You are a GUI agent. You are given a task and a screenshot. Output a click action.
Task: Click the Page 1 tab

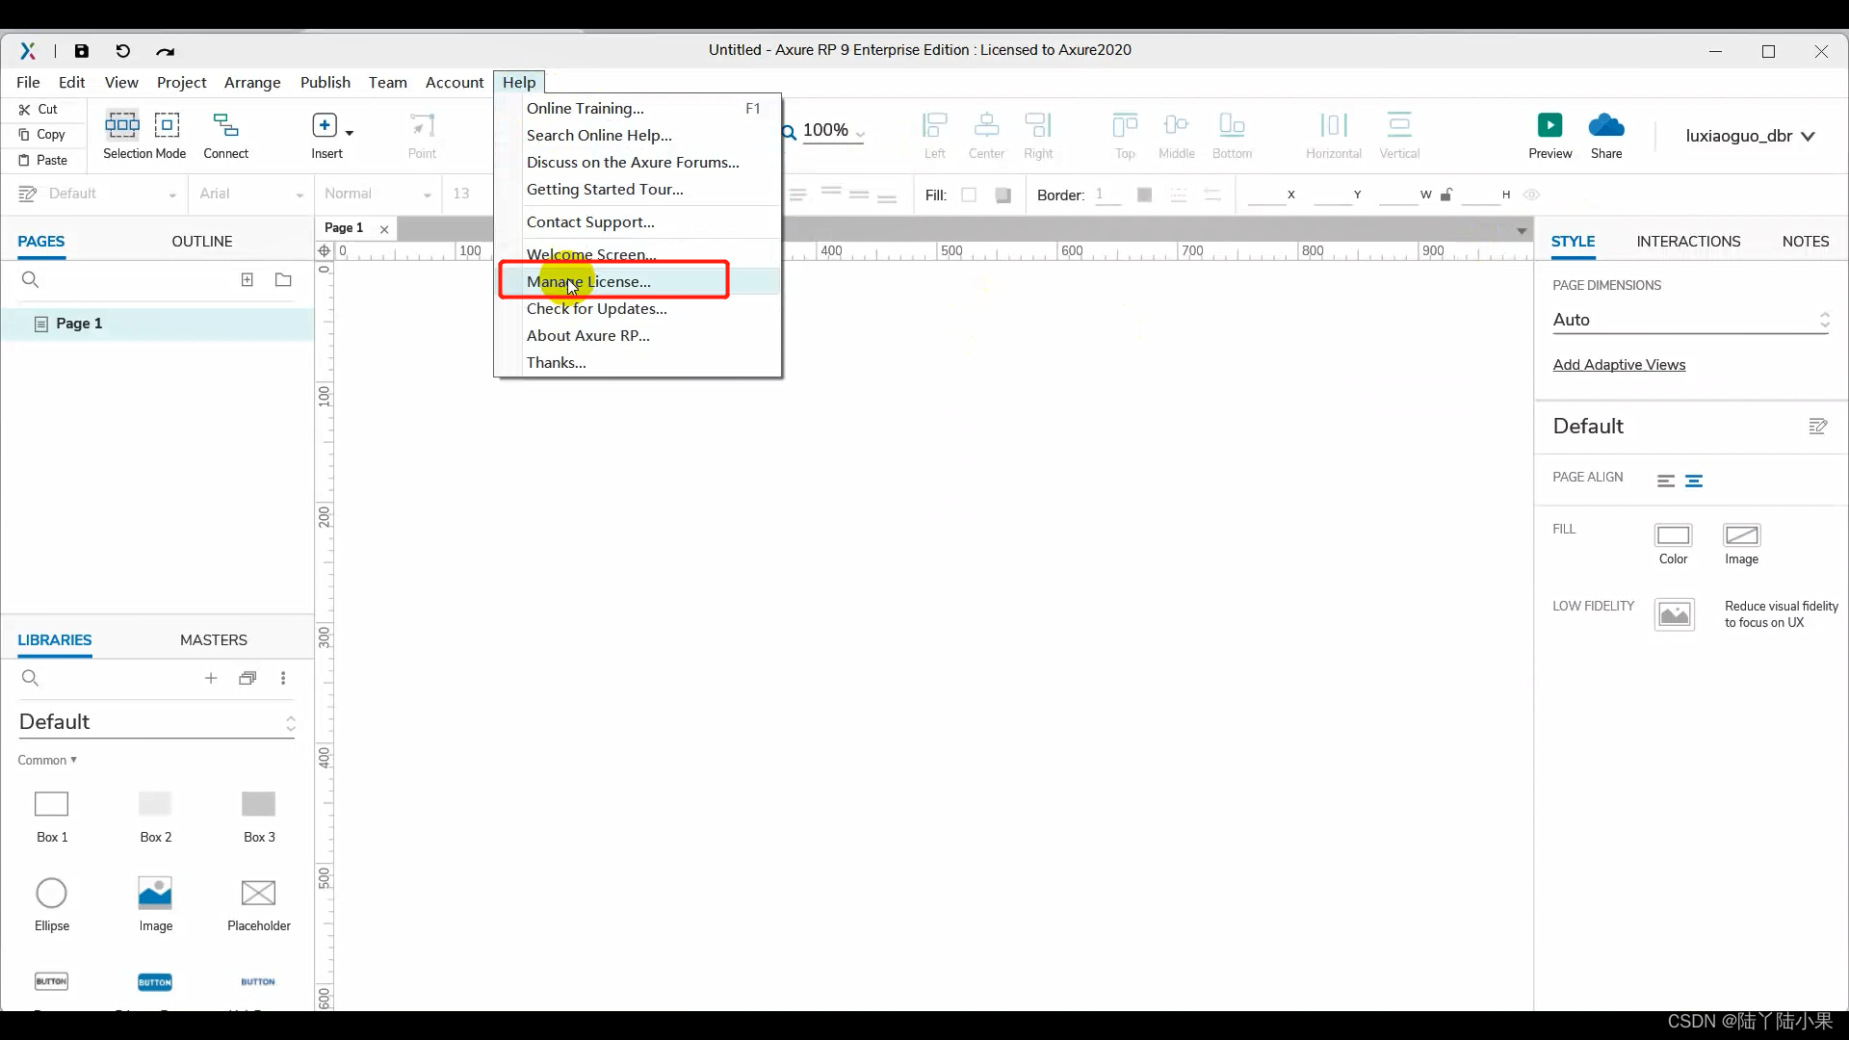point(344,227)
